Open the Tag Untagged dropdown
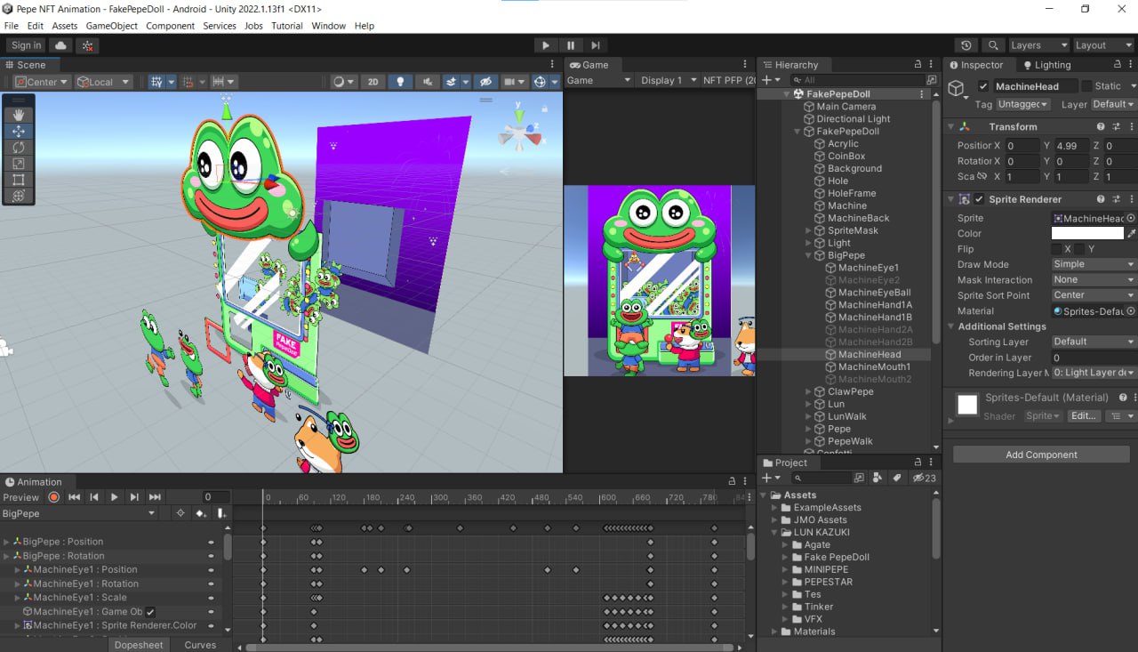 [1023, 104]
